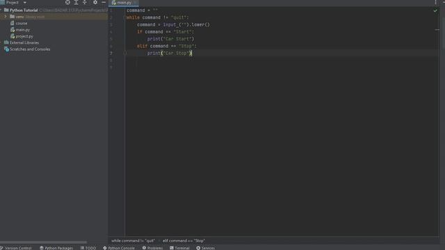Image resolution: width=445 pixels, height=250 pixels.
Task: Open the TODO tool window
Action: pyautogui.click(x=88, y=248)
